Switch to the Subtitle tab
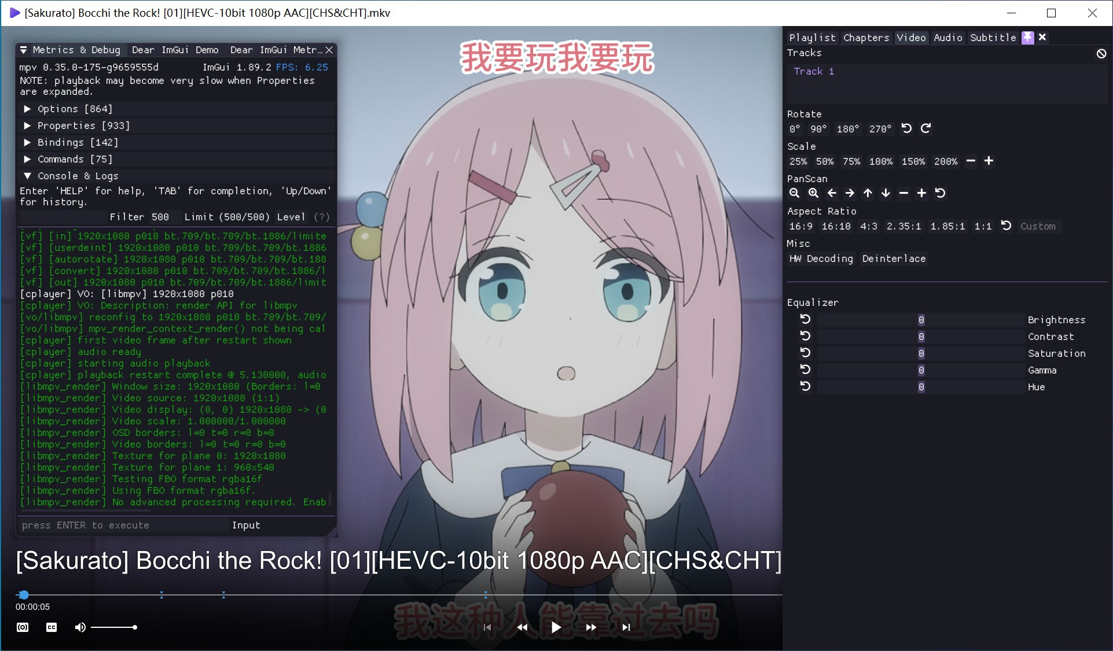The width and height of the screenshot is (1113, 651). point(993,38)
